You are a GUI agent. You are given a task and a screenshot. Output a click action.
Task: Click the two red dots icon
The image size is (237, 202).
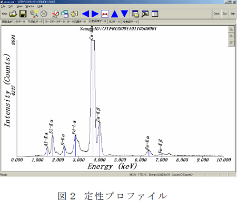coord(105,14)
